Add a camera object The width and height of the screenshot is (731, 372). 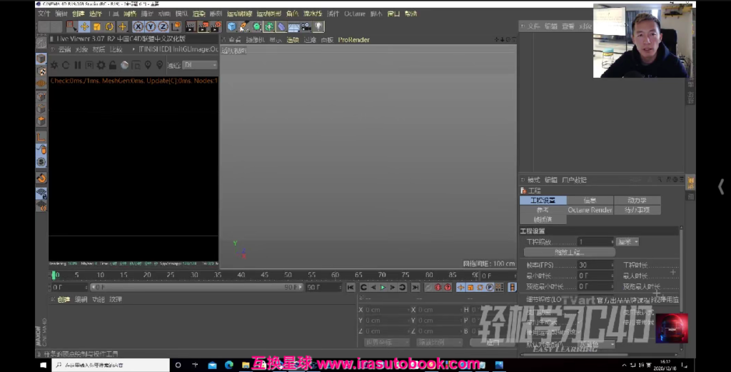(306, 26)
